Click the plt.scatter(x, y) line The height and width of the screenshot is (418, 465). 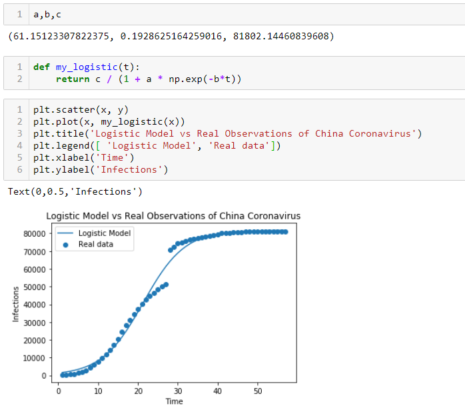(81, 110)
